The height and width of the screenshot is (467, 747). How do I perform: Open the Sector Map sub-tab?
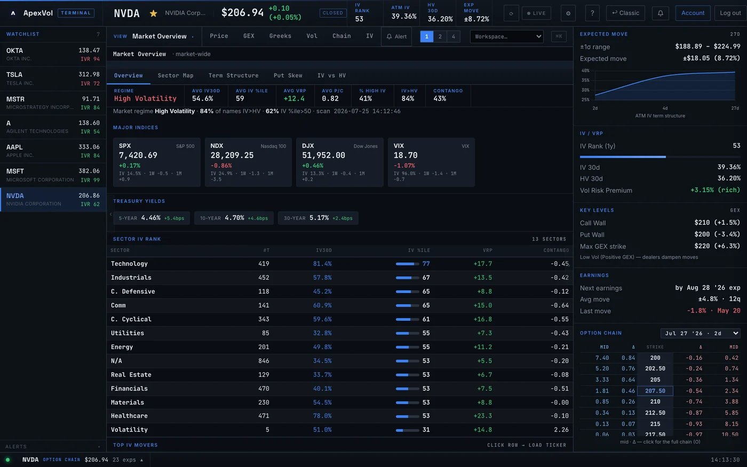point(176,76)
